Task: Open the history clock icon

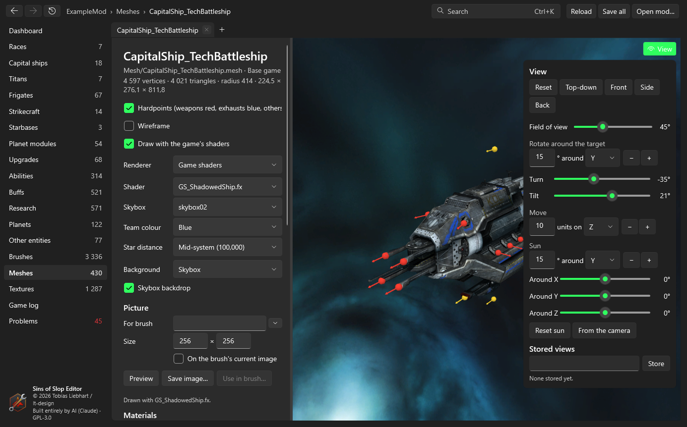Action: (x=52, y=11)
